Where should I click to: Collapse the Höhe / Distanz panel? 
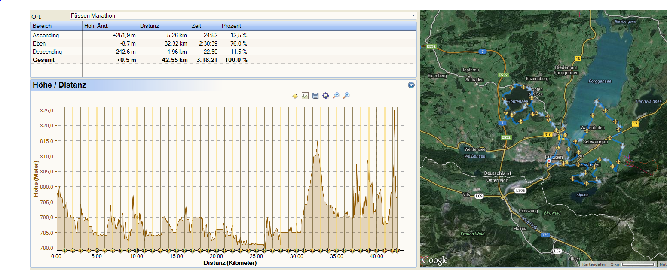pyautogui.click(x=411, y=85)
